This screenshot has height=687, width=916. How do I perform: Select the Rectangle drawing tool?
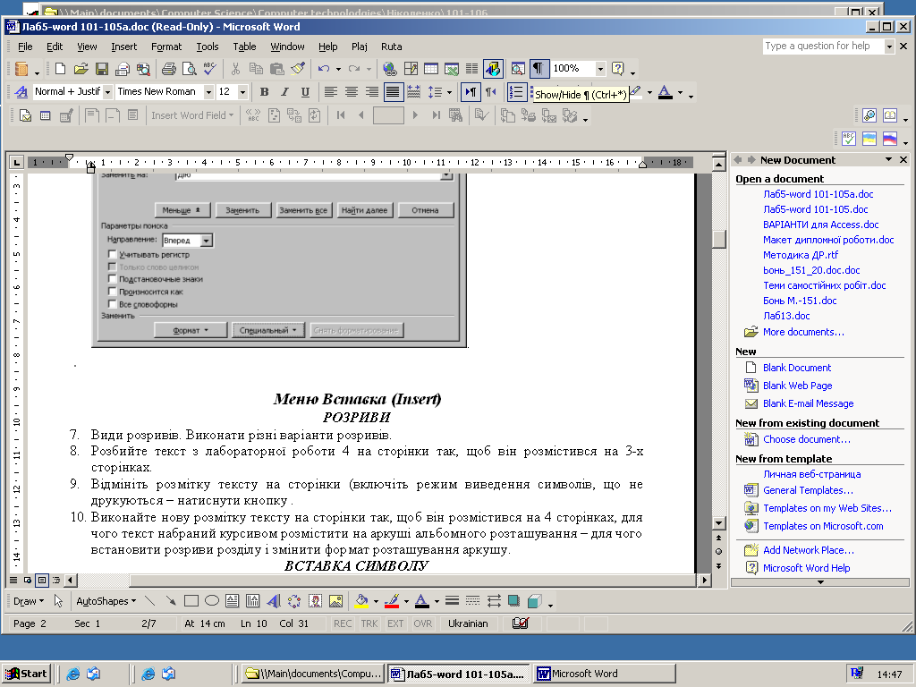(191, 600)
